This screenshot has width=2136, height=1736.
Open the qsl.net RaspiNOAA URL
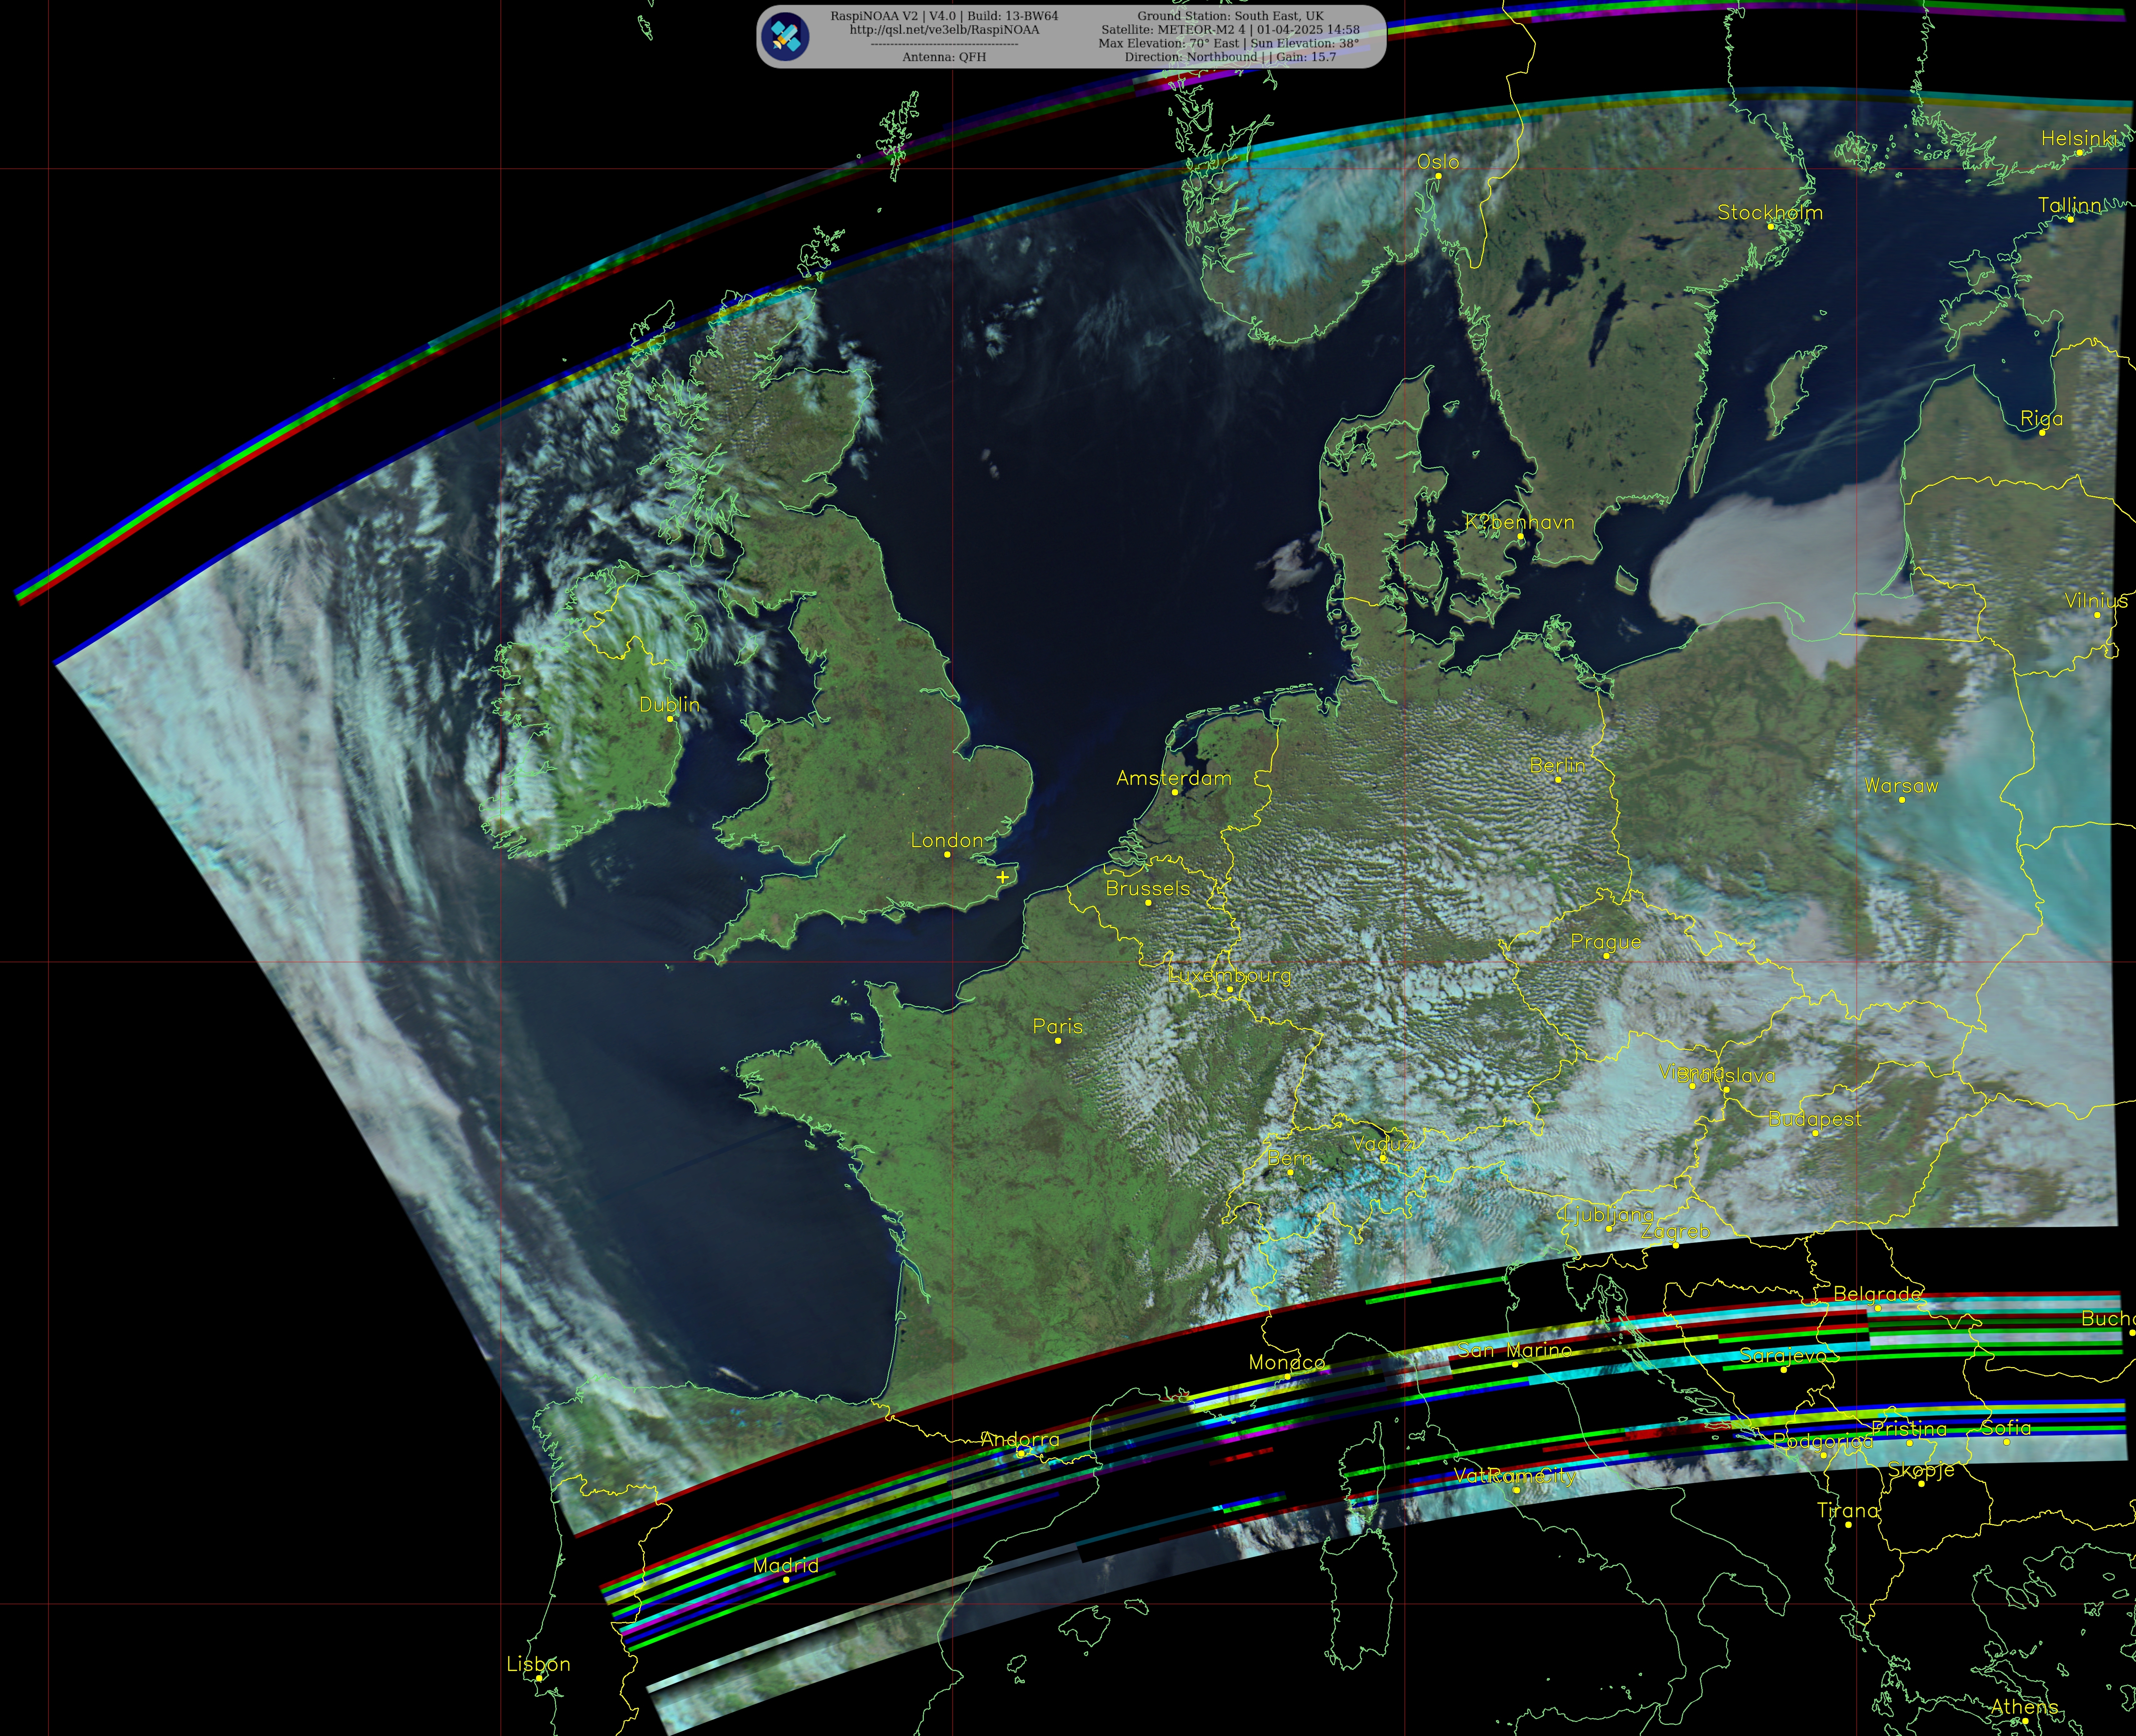[x=944, y=30]
